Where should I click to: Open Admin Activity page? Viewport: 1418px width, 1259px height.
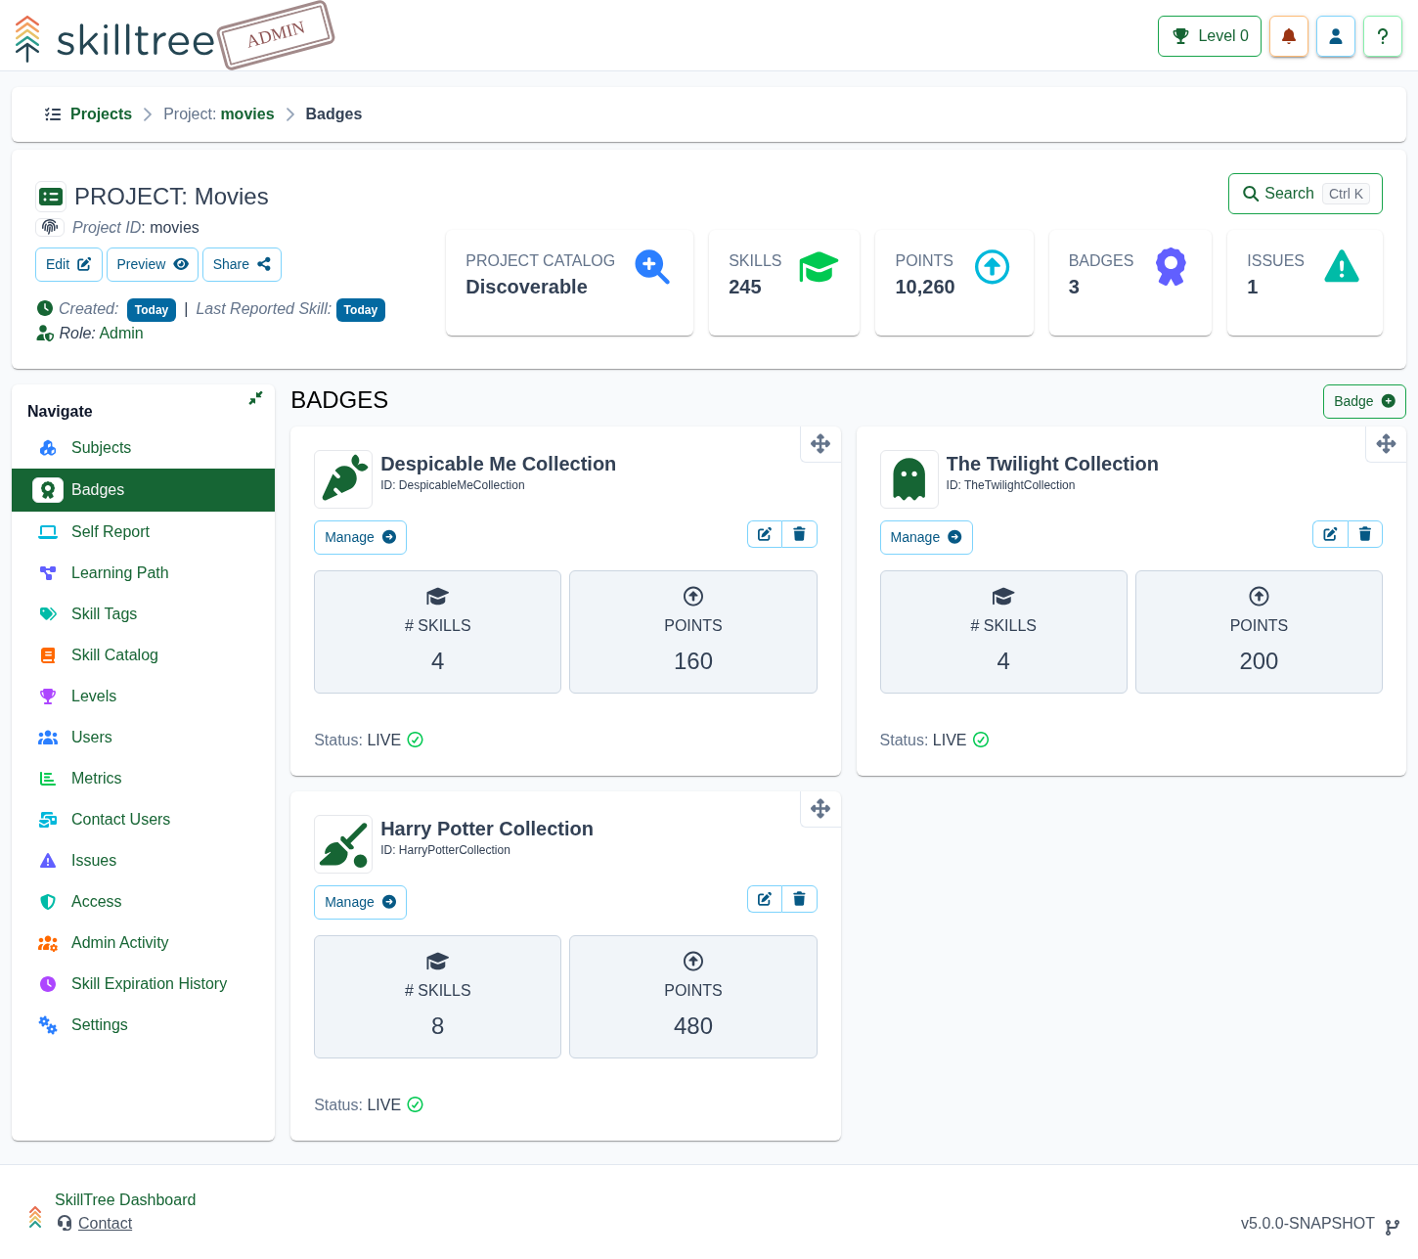pyautogui.click(x=143, y=943)
